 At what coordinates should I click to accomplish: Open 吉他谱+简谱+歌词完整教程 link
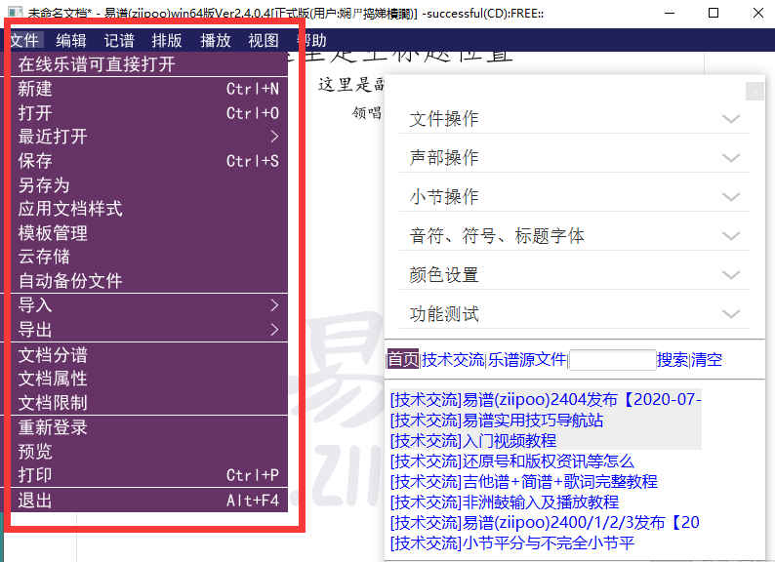pos(524,481)
